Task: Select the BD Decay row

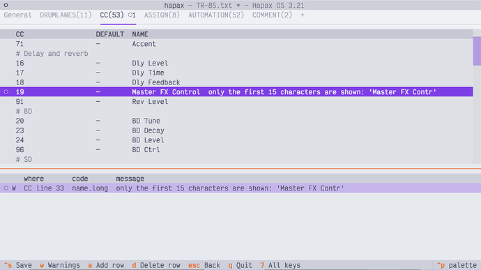Action: click(236, 130)
